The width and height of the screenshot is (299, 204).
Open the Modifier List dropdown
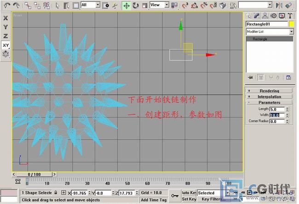pos(270,31)
